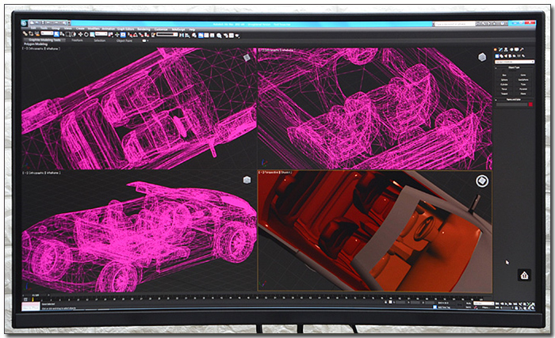Collapse the Name and Color rollout
The width and height of the screenshot is (555, 338).
pyautogui.click(x=514, y=100)
